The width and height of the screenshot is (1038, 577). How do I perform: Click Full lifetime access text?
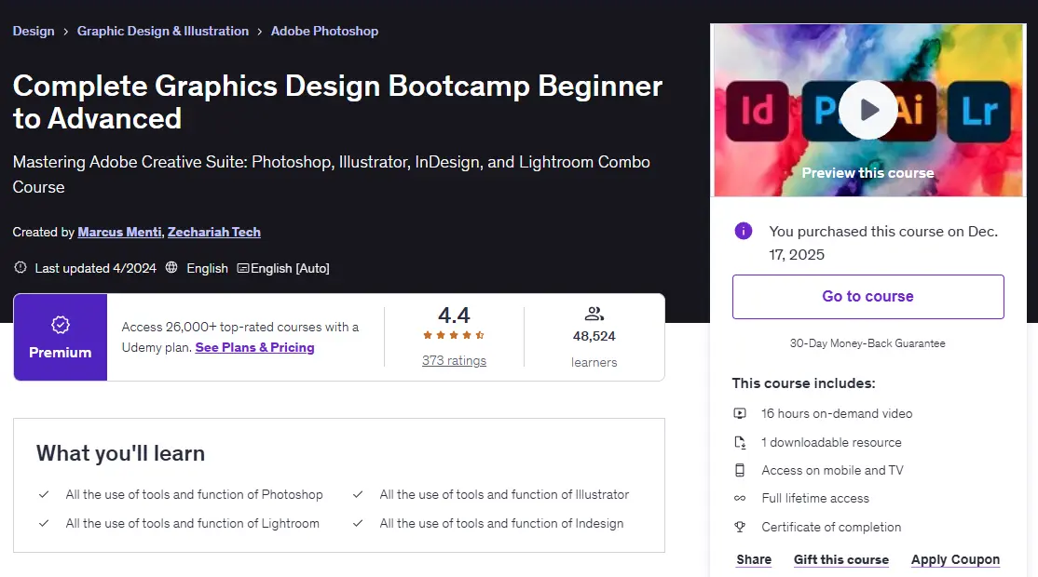coord(815,498)
